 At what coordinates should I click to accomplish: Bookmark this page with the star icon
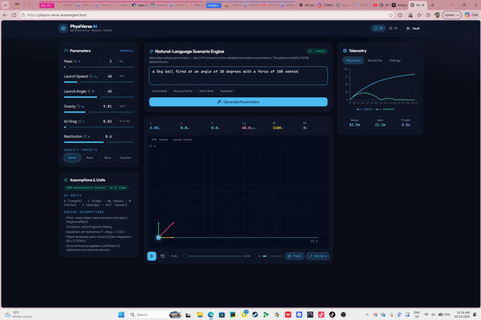coord(390,15)
